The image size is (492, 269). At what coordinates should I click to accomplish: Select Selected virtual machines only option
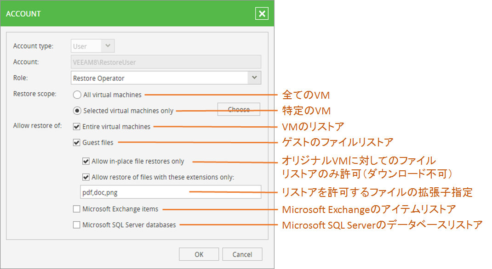(x=77, y=111)
